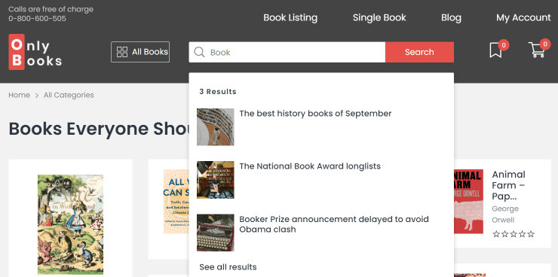This screenshot has width=558, height=277.
Task: Click the Home breadcrumb link
Action: (19, 95)
